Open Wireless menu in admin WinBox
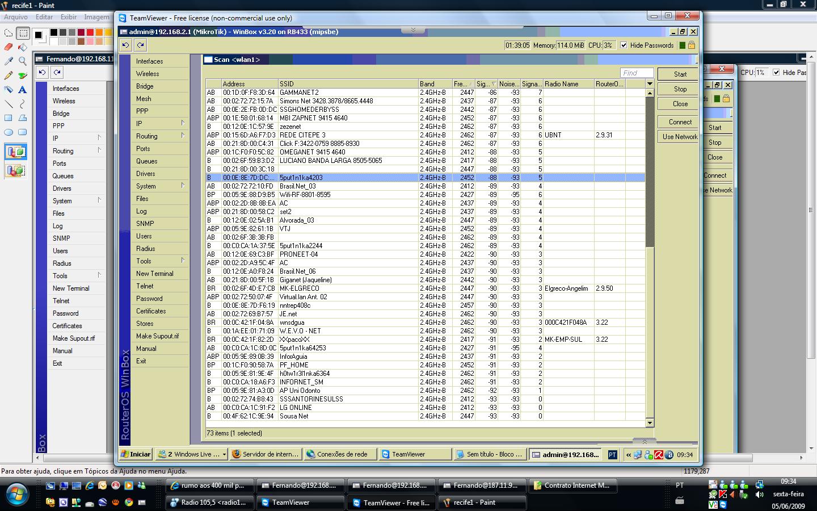The width and height of the screenshot is (817, 511). tap(148, 74)
